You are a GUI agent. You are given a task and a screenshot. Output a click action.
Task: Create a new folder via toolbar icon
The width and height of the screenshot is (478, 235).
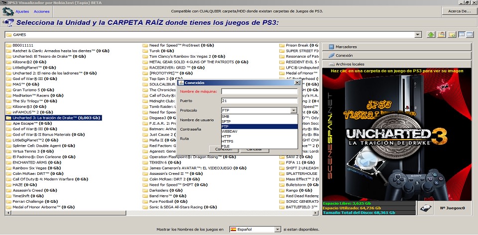click(452, 35)
